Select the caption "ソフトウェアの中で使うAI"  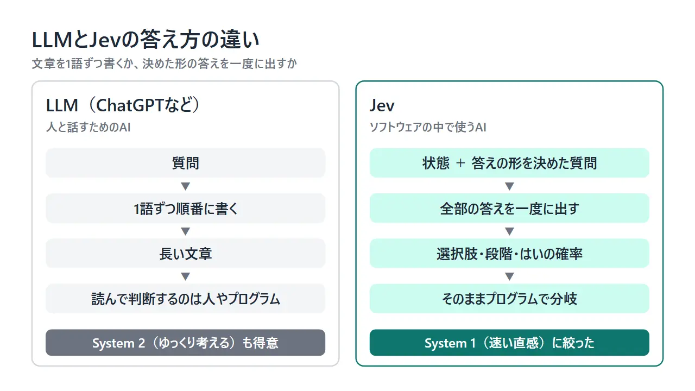click(428, 128)
